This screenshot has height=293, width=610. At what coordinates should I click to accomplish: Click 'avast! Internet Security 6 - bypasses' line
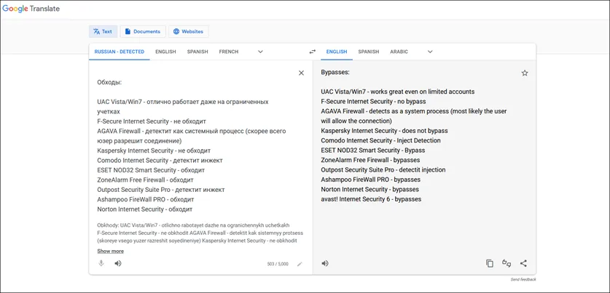(x=371, y=199)
